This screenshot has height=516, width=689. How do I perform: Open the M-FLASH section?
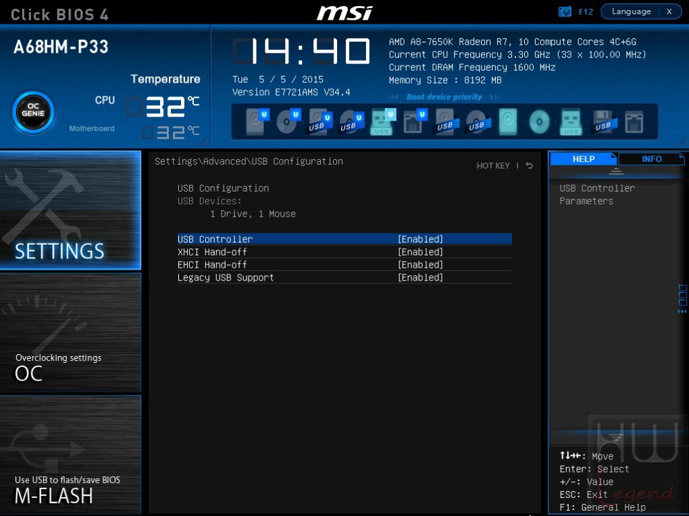pyautogui.click(x=70, y=455)
